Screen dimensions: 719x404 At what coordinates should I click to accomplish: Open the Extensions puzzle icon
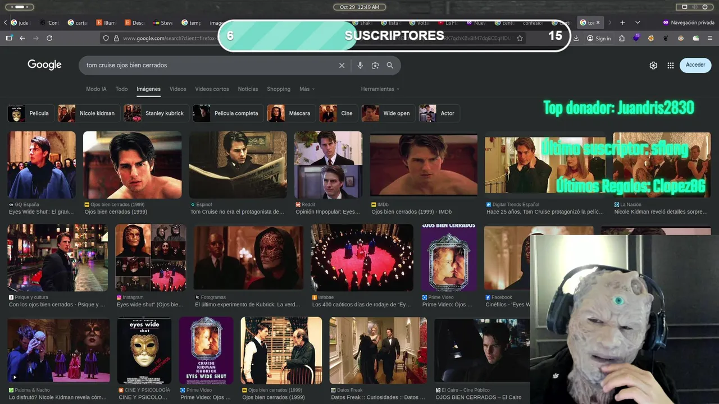coord(622,38)
